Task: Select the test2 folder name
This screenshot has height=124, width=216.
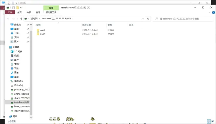Action: (42, 34)
